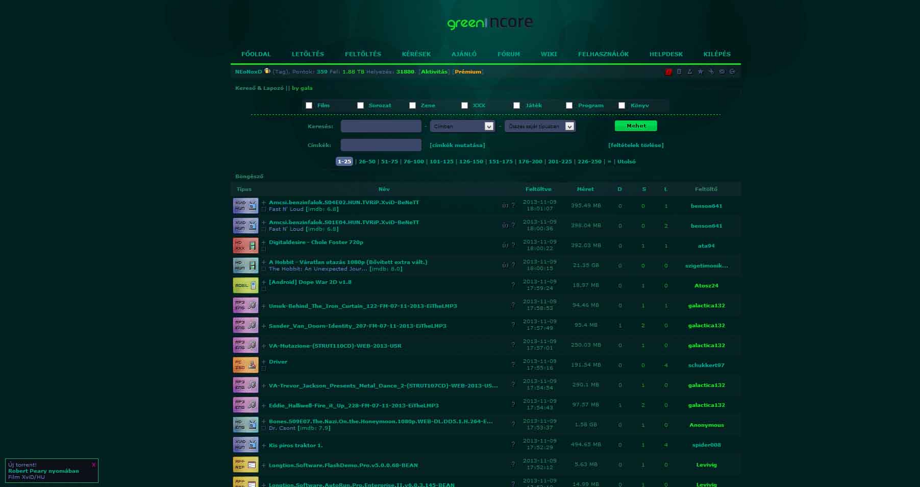This screenshot has width=920, height=487.
Task: Click MOBIL category icon for Dope War 2D
Action: click(x=245, y=285)
